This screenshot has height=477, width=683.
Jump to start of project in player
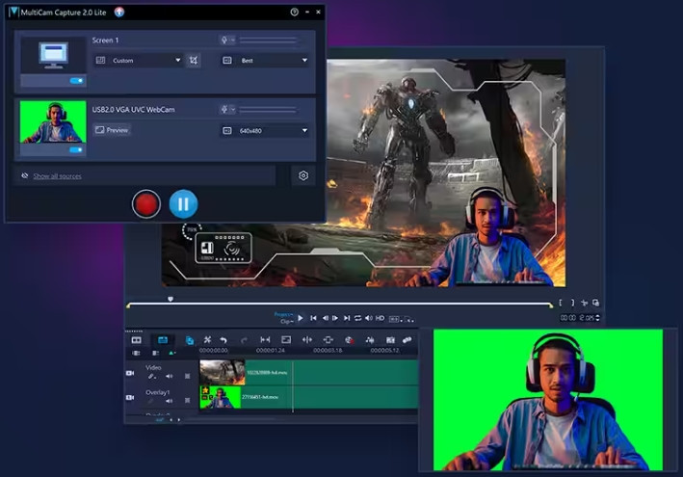pyautogui.click(x=313, y=318)
